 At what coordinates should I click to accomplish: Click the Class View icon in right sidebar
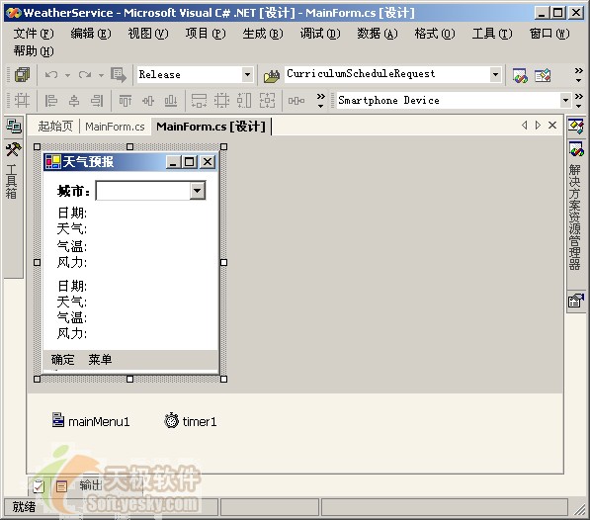tap(576, 127)
